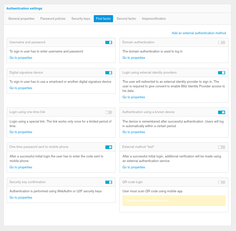
Task: Open the General properties tab
Action: [21, 19]
